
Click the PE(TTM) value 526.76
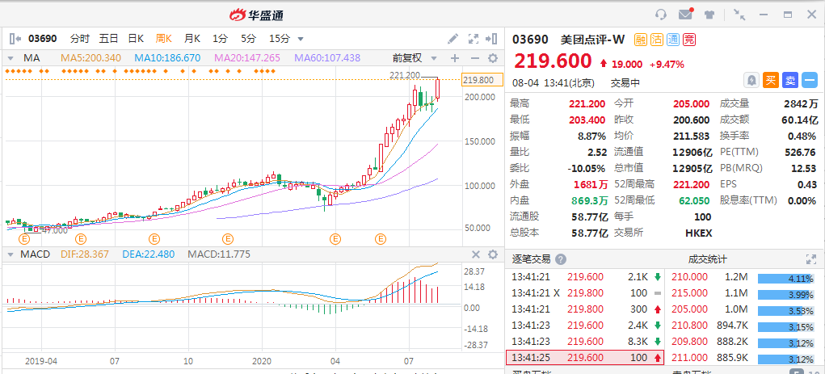(799, 152)
